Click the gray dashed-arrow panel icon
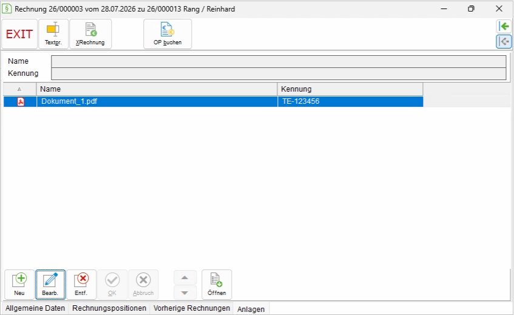This screenshot has width=514, height=315. (x=504, y=42)
